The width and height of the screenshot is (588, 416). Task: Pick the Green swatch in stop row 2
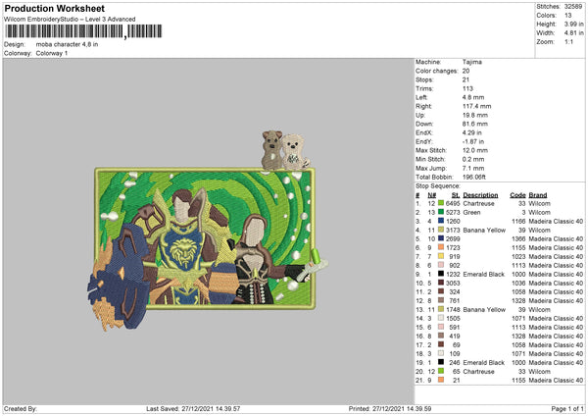(x=441, y=213)
